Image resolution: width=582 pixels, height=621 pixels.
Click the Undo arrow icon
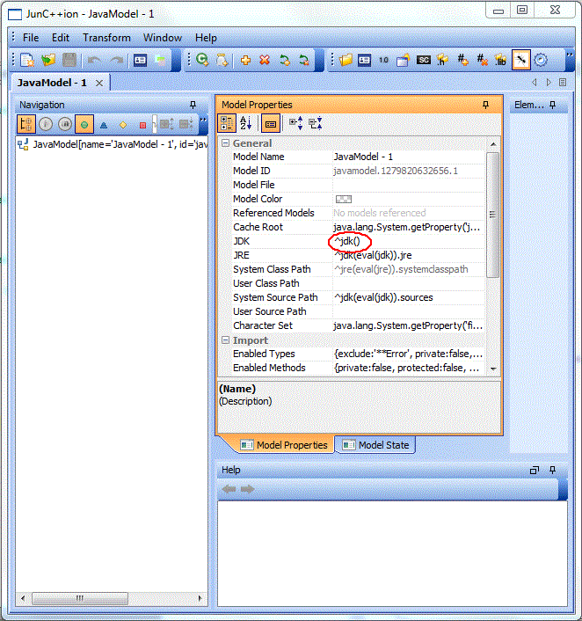point(94,60)
